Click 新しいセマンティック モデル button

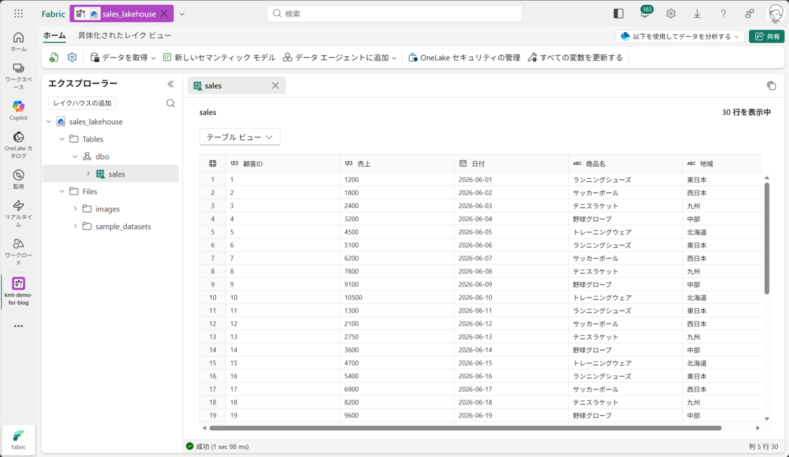click(x=219, y=58)
